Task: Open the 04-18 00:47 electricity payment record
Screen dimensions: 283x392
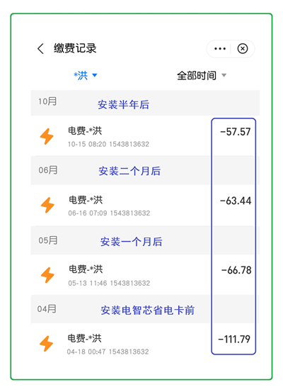Action: [145, 344]
